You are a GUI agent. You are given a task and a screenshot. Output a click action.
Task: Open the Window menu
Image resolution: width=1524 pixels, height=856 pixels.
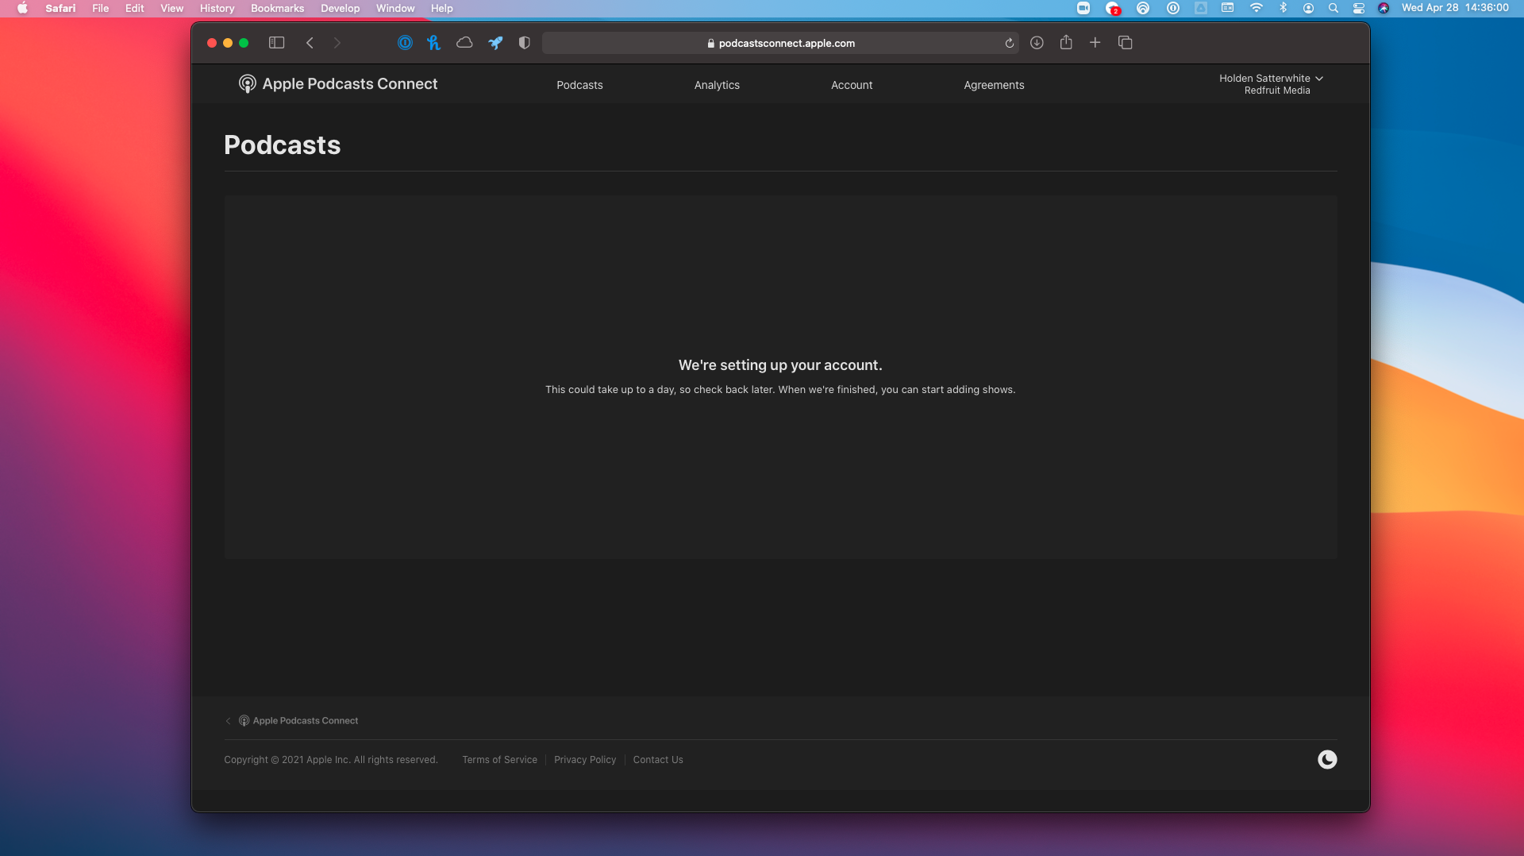tap(395, 8)
